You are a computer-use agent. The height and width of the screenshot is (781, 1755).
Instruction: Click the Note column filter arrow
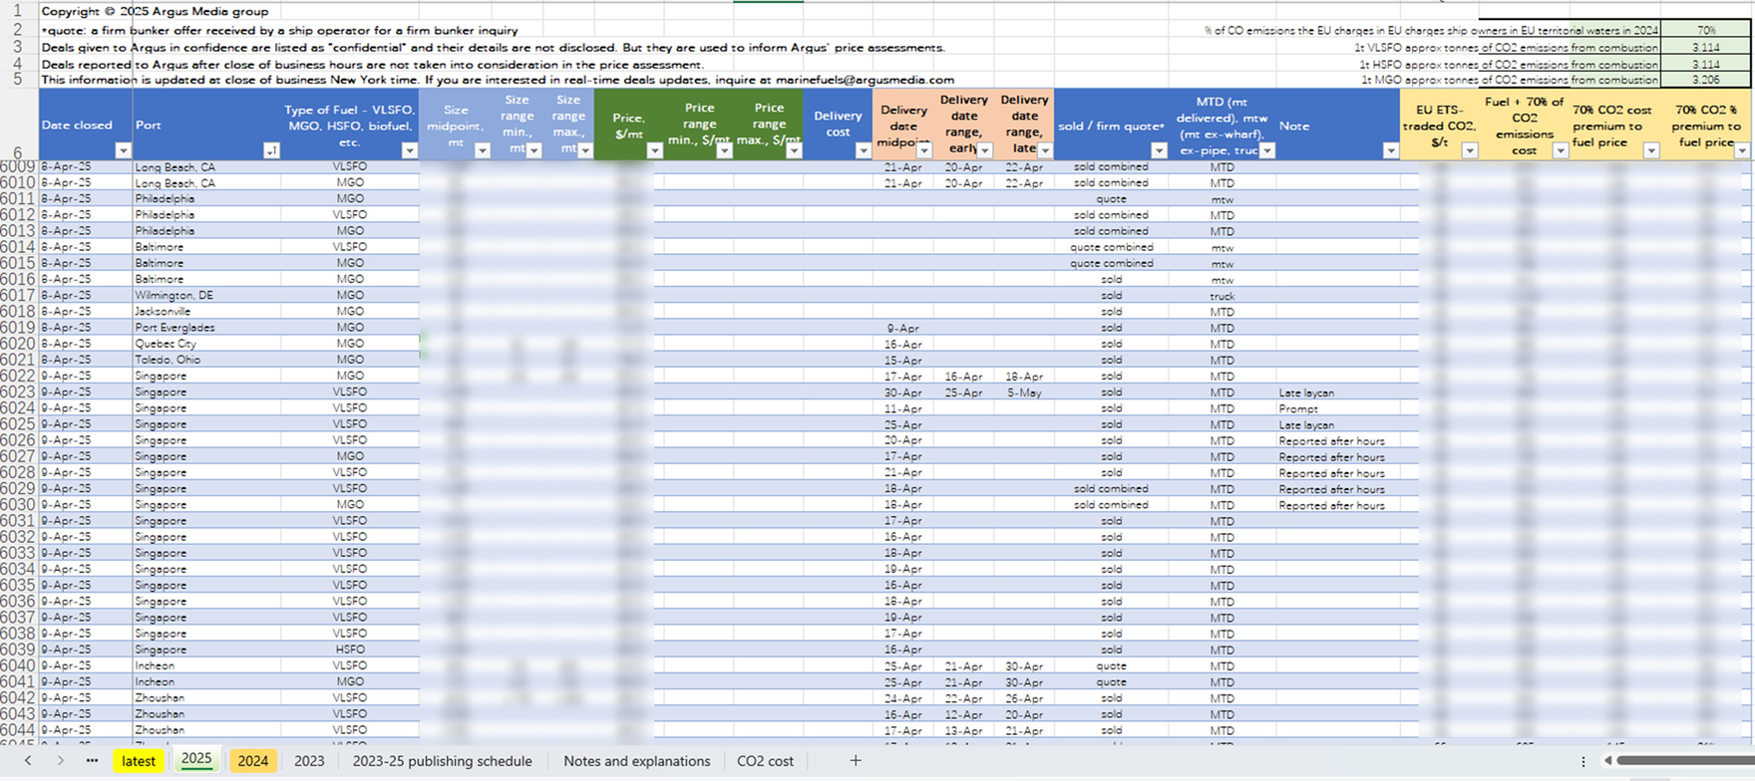coord(1390,150)
